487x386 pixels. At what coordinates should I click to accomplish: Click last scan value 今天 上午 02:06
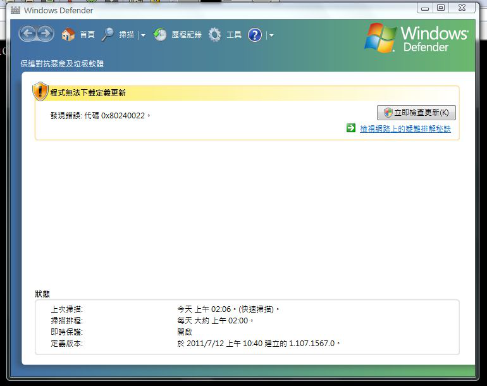pyautogui.click(x=204, y=309)
